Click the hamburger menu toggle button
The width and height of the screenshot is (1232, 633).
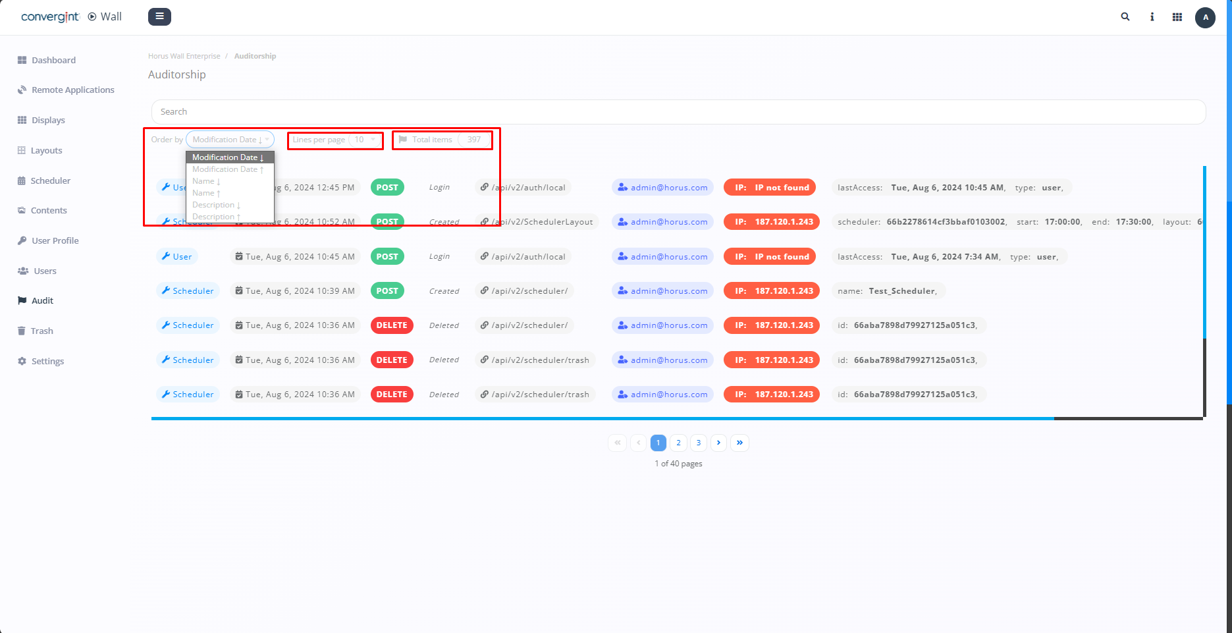[159, 16]
